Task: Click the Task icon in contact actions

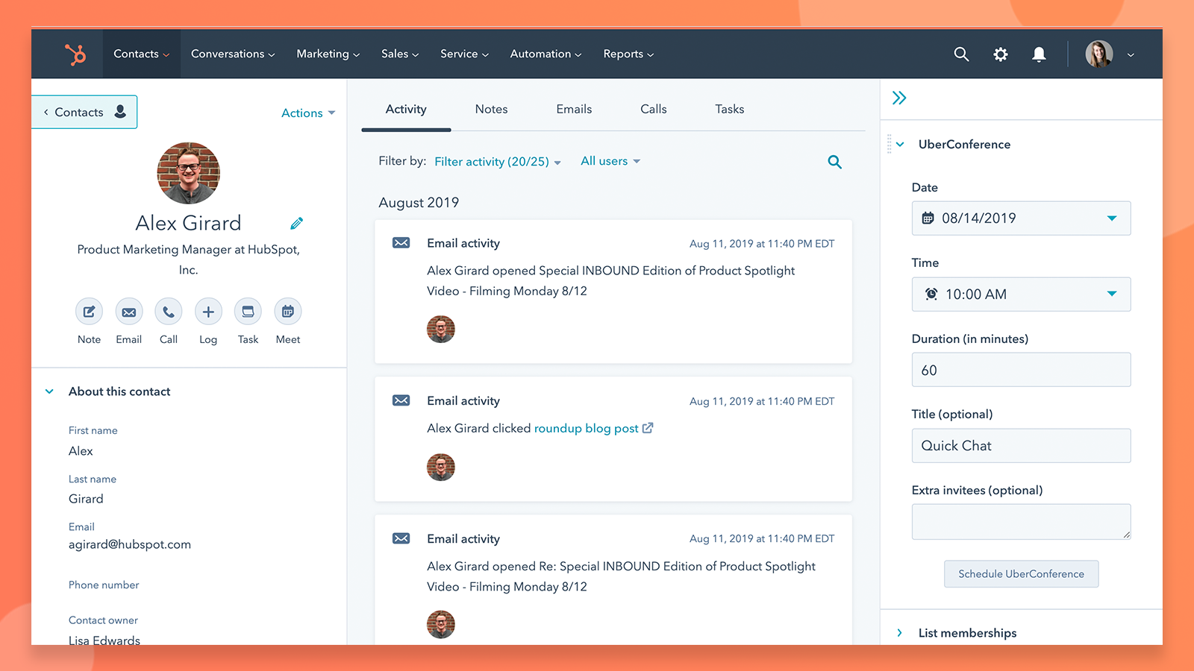Action: 248,312
